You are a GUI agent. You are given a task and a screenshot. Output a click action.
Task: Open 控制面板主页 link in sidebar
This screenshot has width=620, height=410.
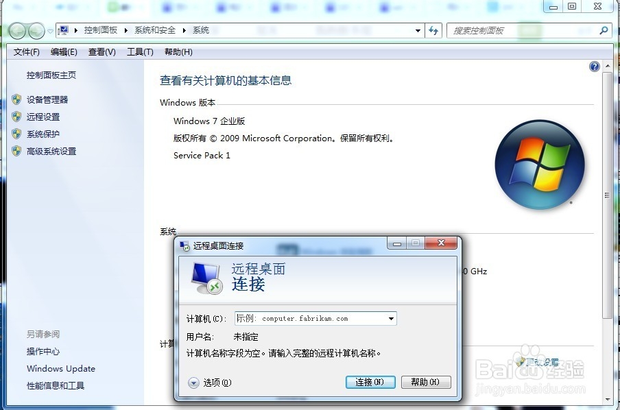coord(51,75)
